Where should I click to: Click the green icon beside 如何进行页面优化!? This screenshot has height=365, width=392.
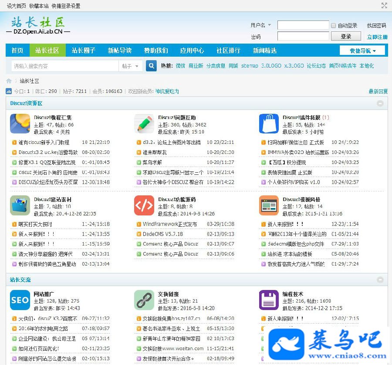(x=14, y=348)
